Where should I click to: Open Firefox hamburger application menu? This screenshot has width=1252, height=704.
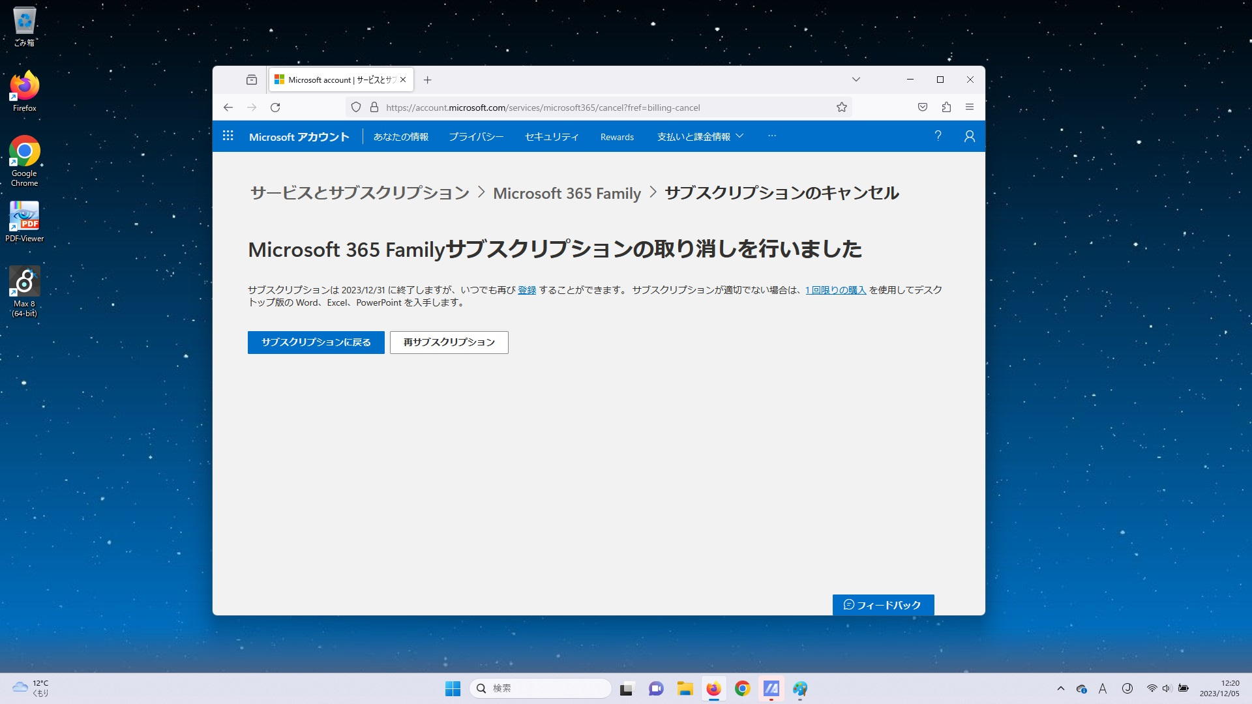pos(970,108)
